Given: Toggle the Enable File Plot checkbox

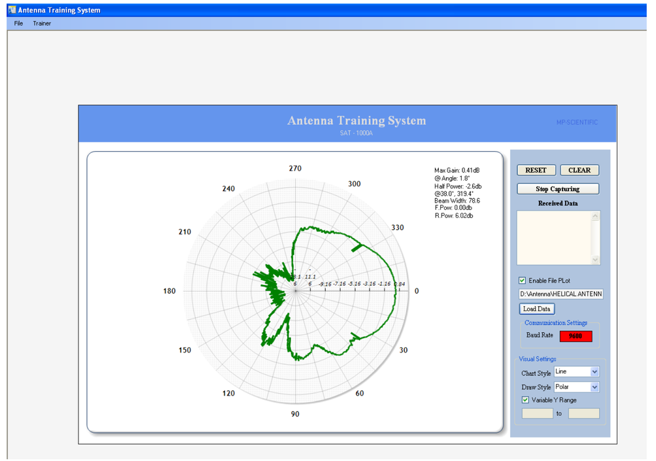Looking at the screenshot, I should tap(522, 281).
